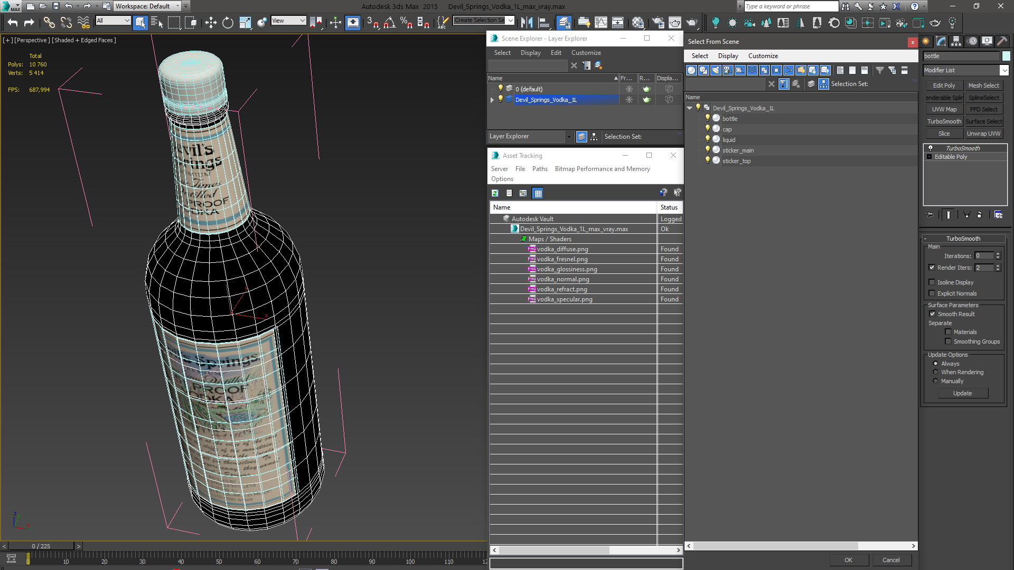Viewport: 1014px width, 570px height.
Task: Click the Edit Poly modifier button
Action: point(944,85)
